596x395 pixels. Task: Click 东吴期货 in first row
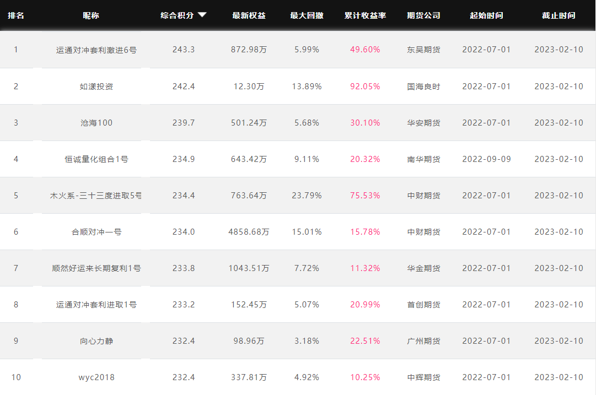pyautogui.click(x=423, y=50)
